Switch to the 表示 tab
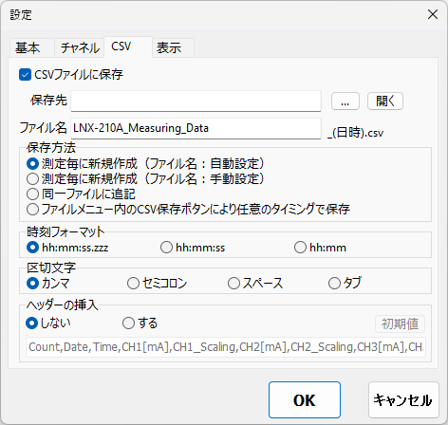The width and height of the screenshot is (448, 425). [x=173, y=48]
